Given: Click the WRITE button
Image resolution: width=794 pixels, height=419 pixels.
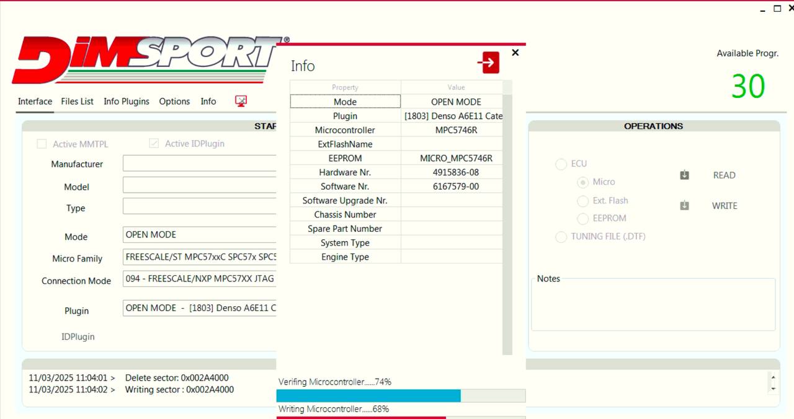Looking at the screenshot, I should click(x=725, y=206).
